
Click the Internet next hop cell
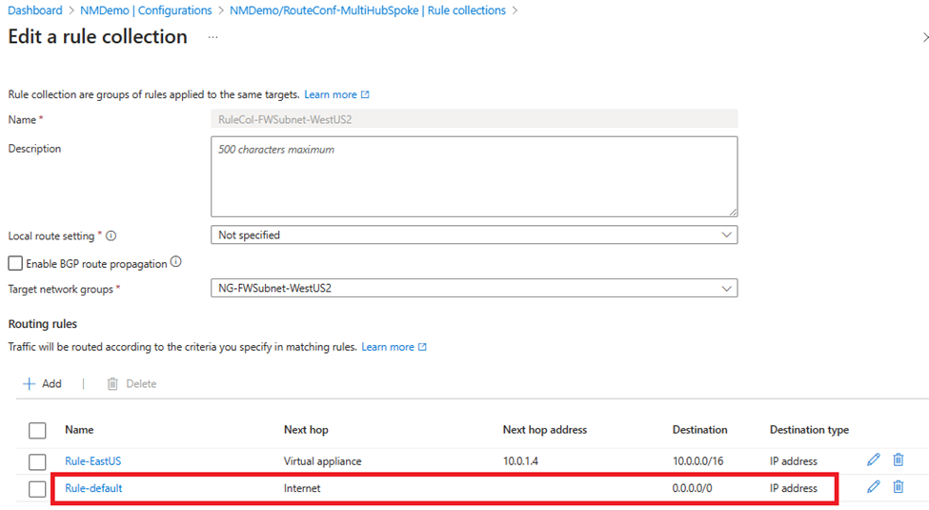302,488
